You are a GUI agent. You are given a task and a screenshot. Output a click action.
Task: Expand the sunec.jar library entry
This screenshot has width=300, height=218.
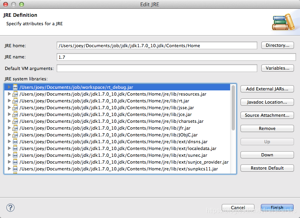(x=9, y=155)
